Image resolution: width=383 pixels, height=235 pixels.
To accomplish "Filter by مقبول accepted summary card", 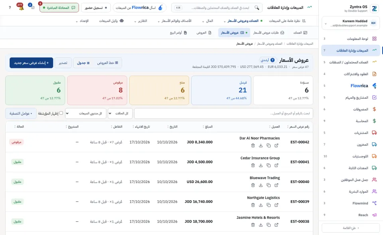I will tap(35, 90).
